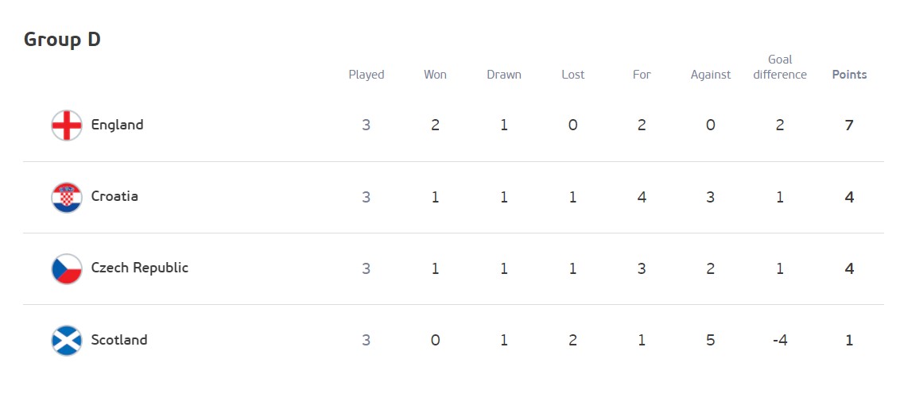Open the England team link
900x405 pixels.
pyautogui.click(x=117, y=125)
